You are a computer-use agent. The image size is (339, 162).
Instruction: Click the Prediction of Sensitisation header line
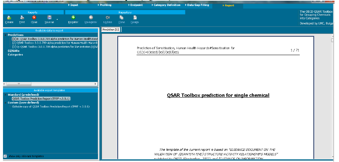pyautogui.click(x=186, y=48)
